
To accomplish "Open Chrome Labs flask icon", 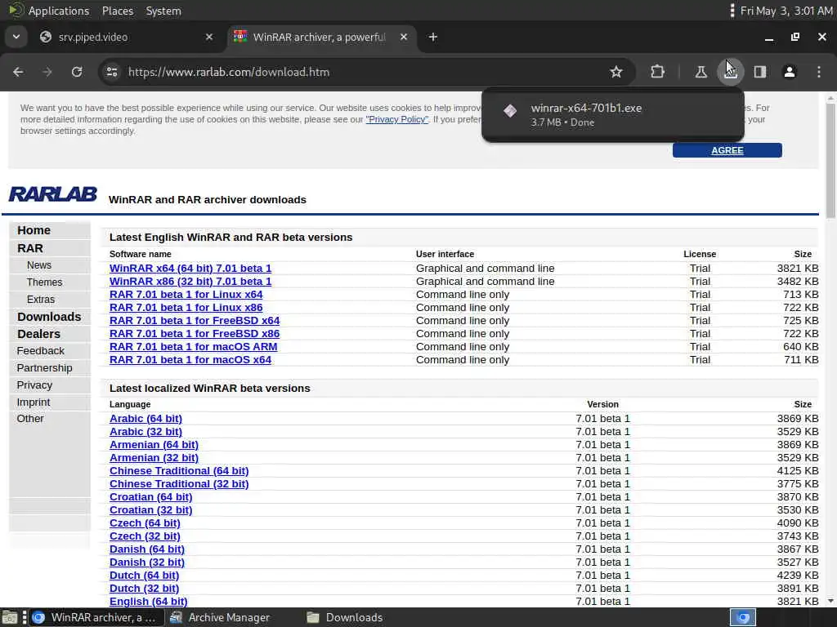I will (700, 72).
